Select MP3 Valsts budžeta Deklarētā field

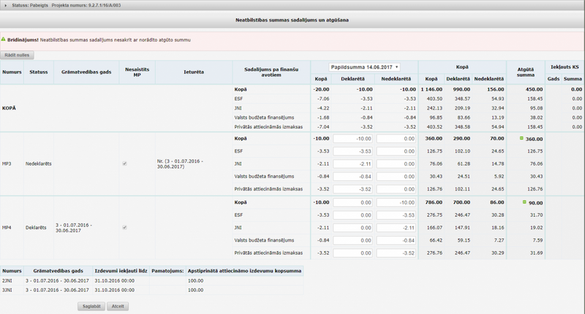pyautogui.click(x=353, y=176)
